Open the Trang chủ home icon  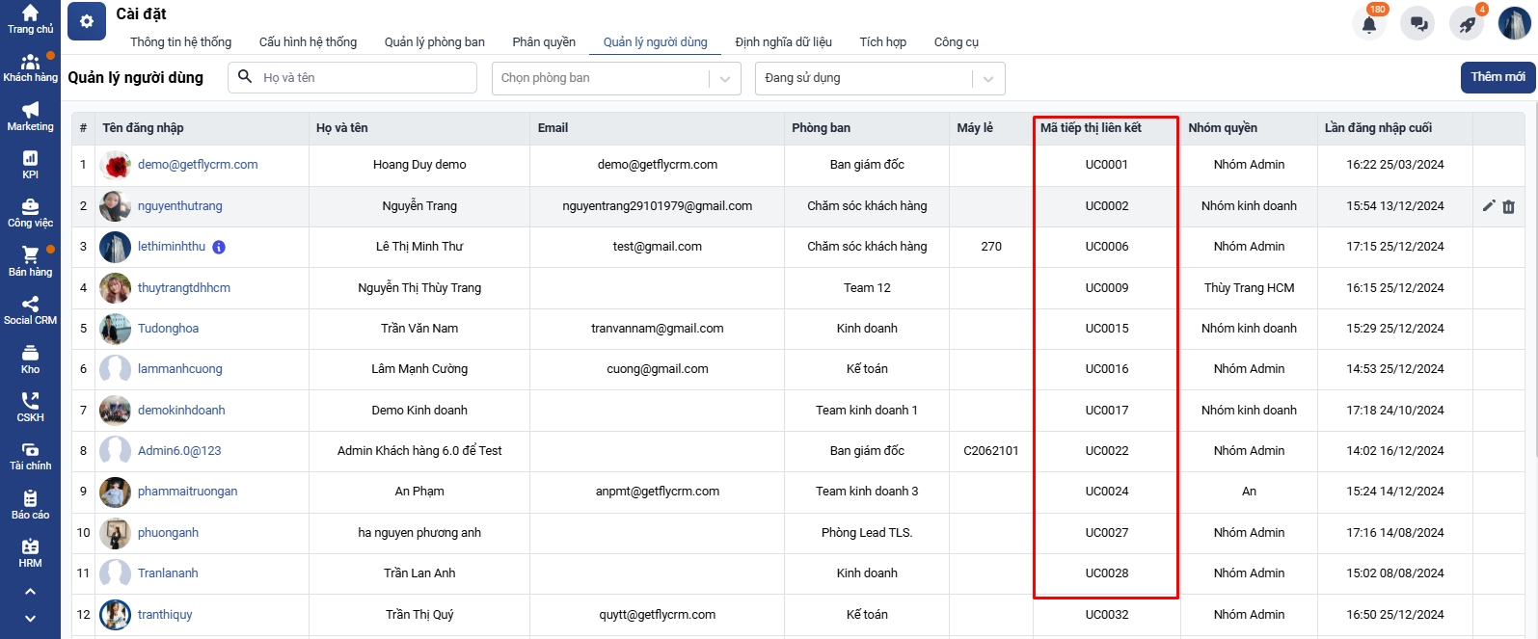[30, 13]
